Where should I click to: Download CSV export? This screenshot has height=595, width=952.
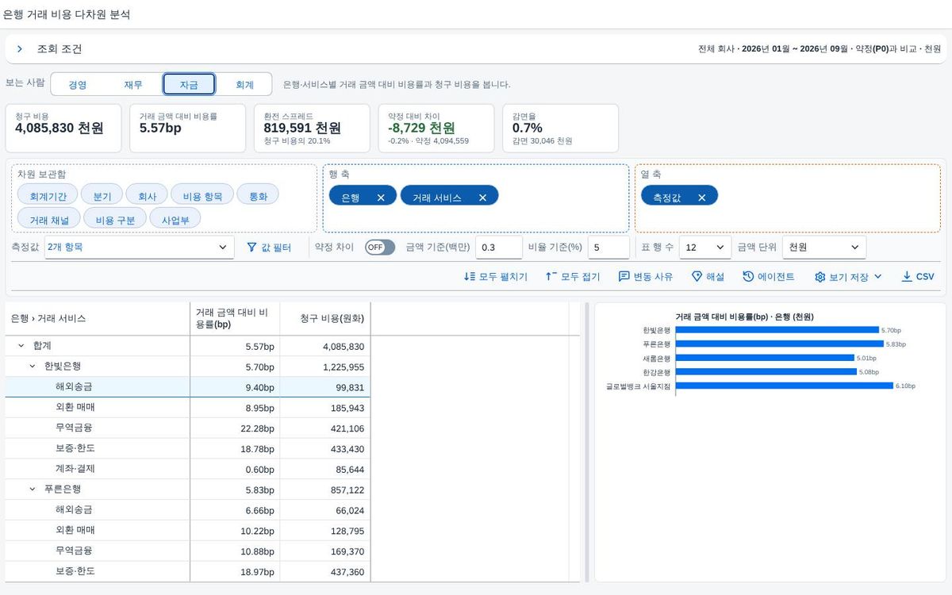point(918,277)
